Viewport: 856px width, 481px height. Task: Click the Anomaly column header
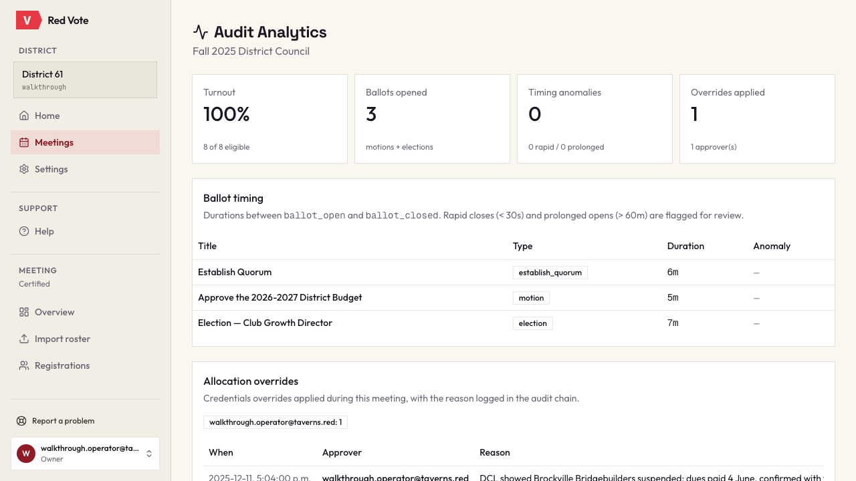[x=772, y=246]
